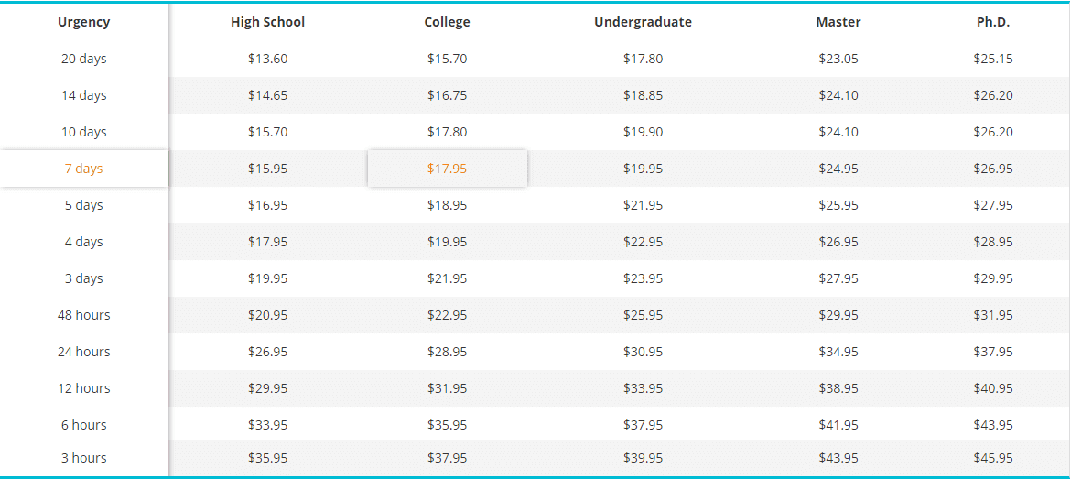The image size is (1071, 479).
Task: Click the $27.95 Ph.D. 5 days price
Action: tap(993, 205)
